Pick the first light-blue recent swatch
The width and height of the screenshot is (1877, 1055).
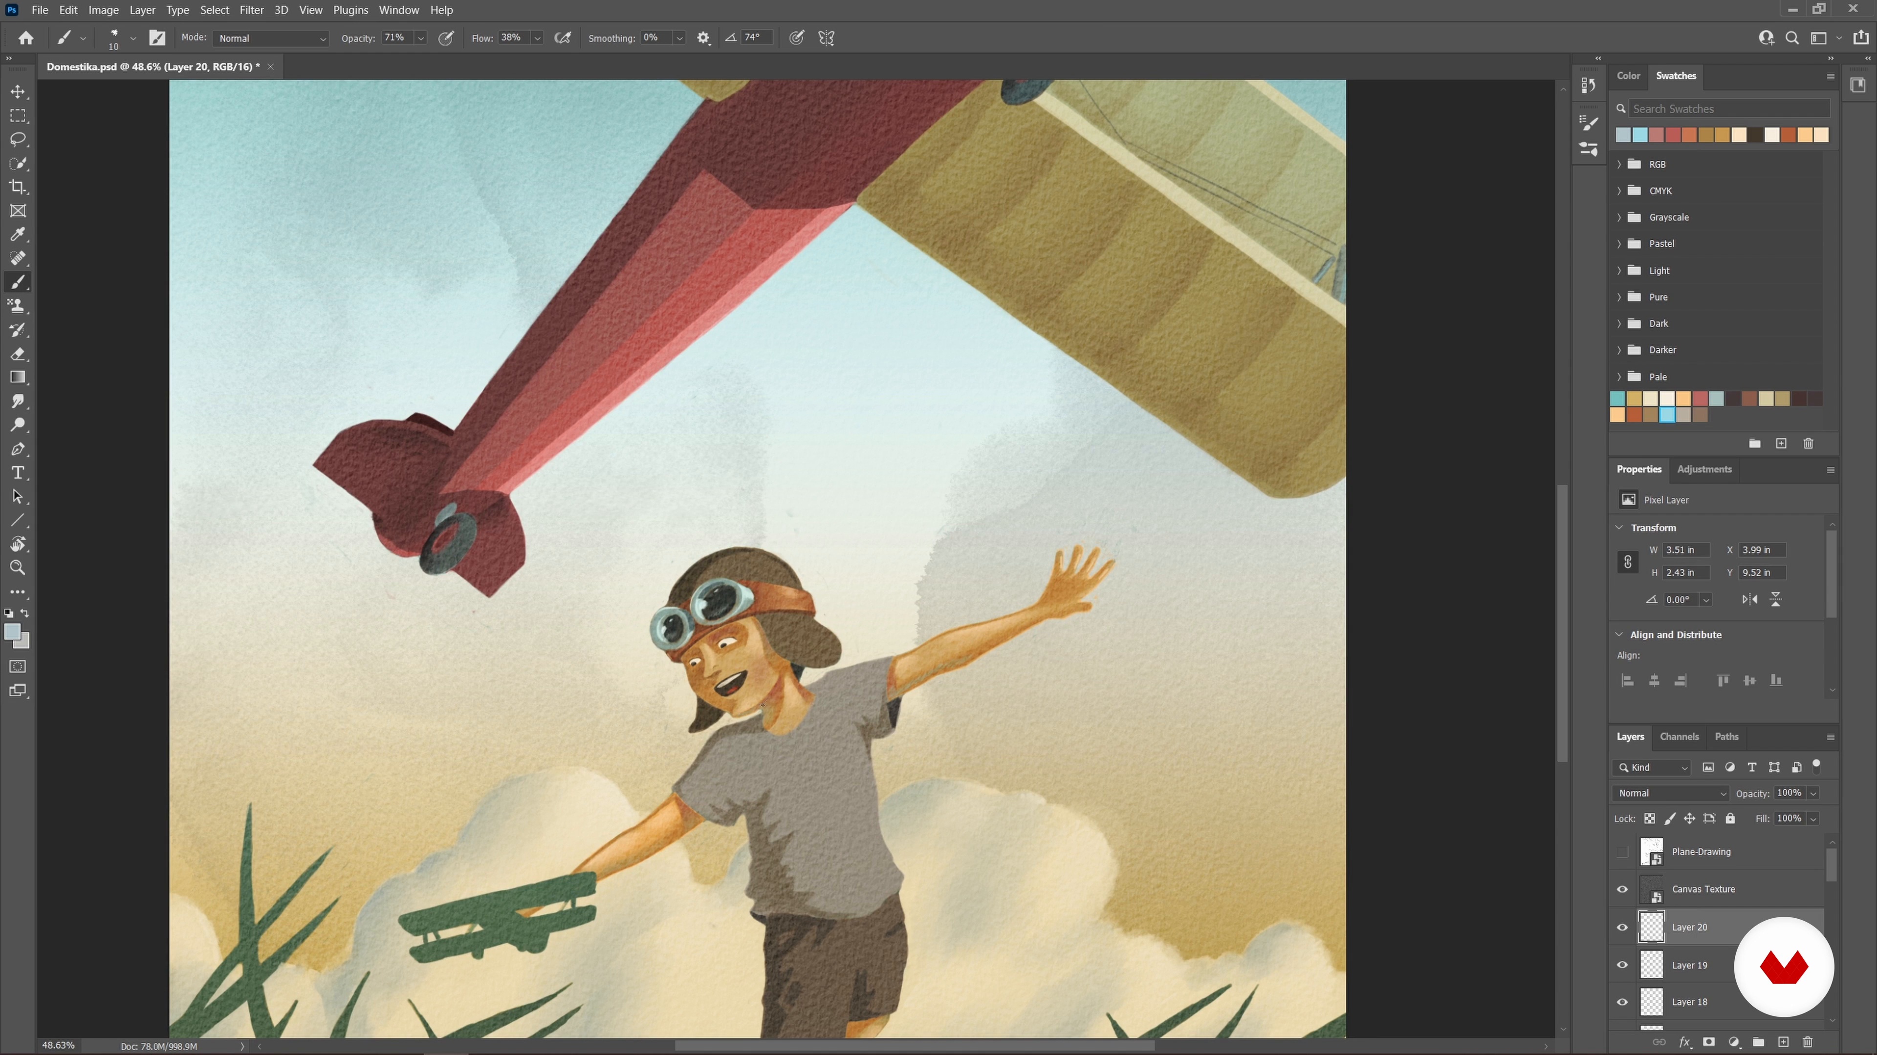point(1623,135)
